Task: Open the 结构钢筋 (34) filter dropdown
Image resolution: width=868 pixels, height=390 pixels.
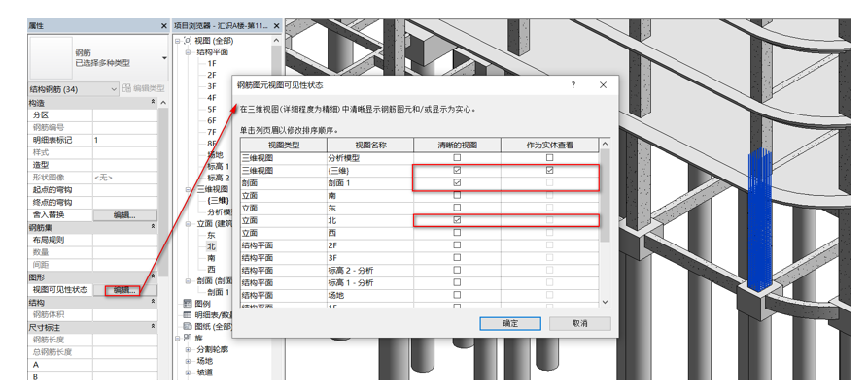Action: click(114, 89)
